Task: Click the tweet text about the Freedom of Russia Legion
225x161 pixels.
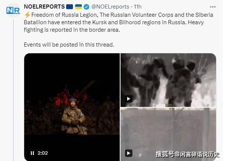Action: [118, 22]
